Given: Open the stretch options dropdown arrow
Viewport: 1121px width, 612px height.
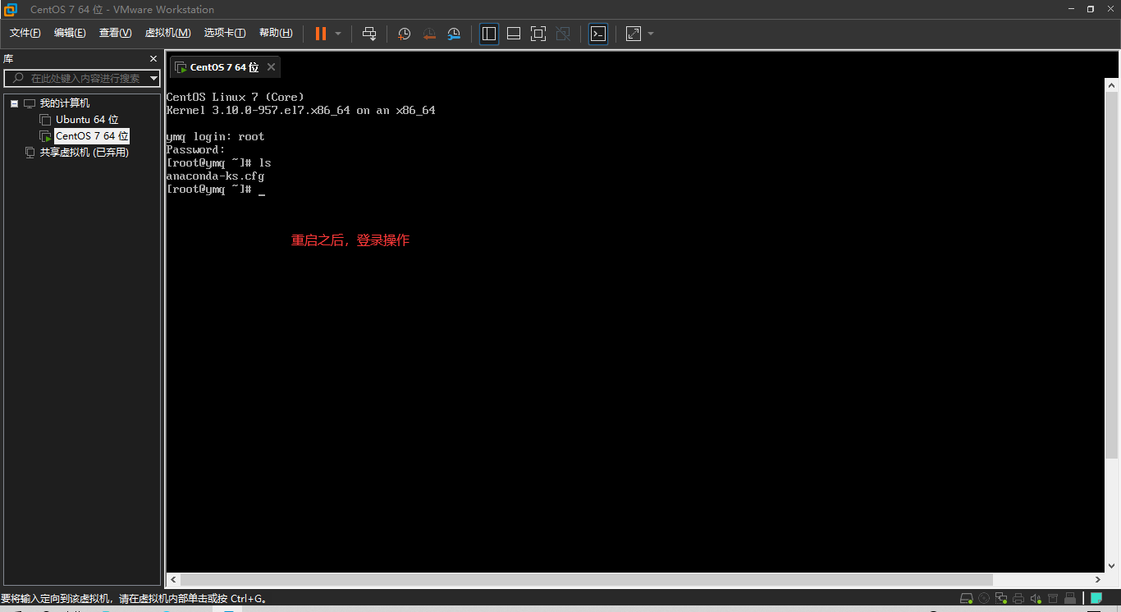Looking at the screenshot, I should tap(651, 34).
